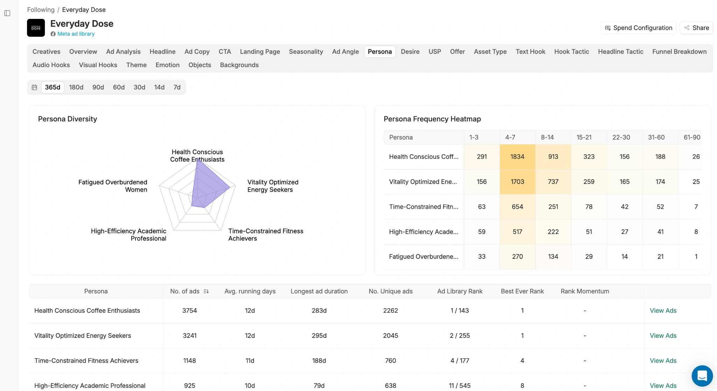
Task: View Ads for Vitality Optimized Energy Seekers
Action: coord(663,336)
